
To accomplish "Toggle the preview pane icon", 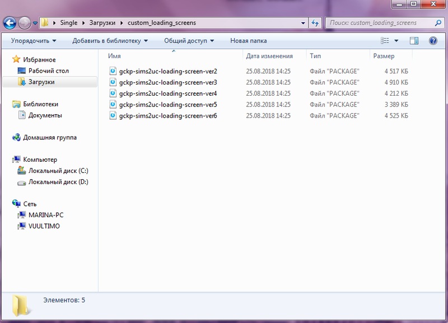I will [x=414, y=41].
